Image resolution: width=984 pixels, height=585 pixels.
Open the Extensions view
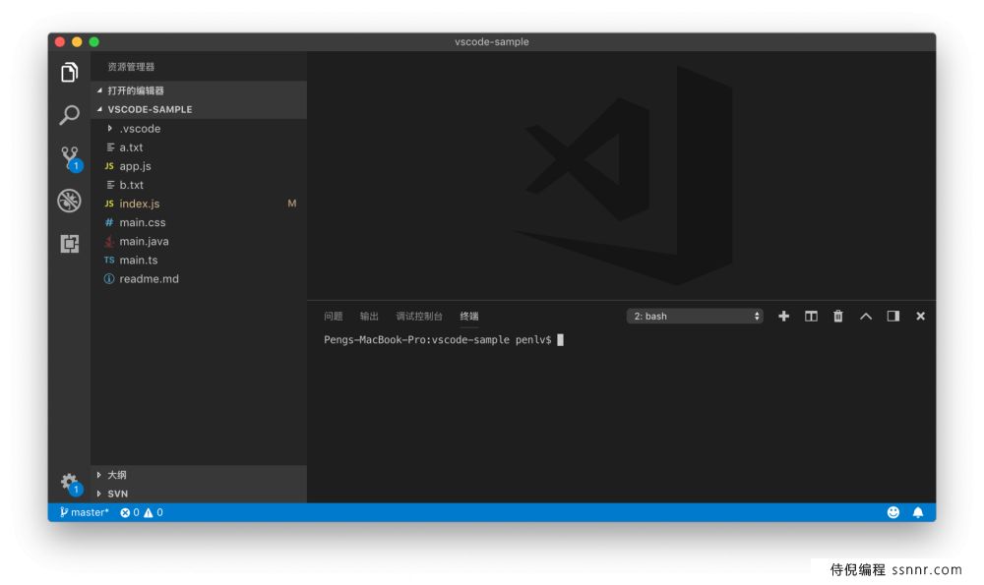point(69,243)
